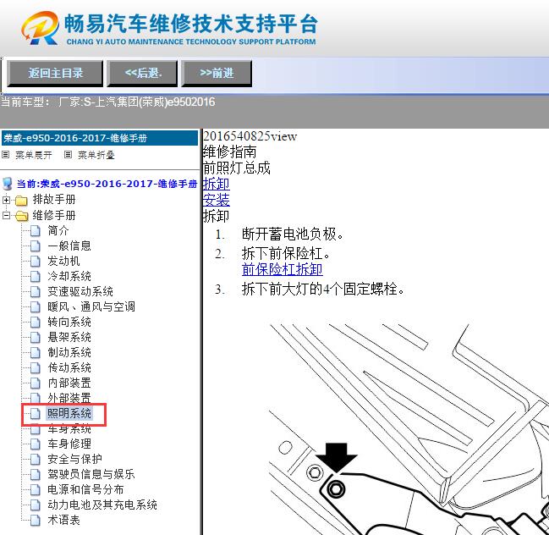Screen dimensions: 549x535
Task: Click the page icon beside 制动系统
Action: point(35,352)
